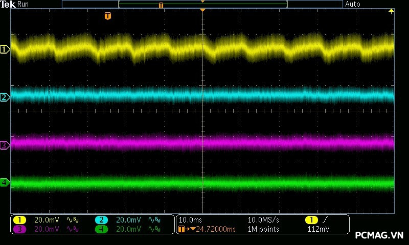Click the 1M points record length readout
The height and width of the screenshot is (245, 409).
tap(263, 229)
